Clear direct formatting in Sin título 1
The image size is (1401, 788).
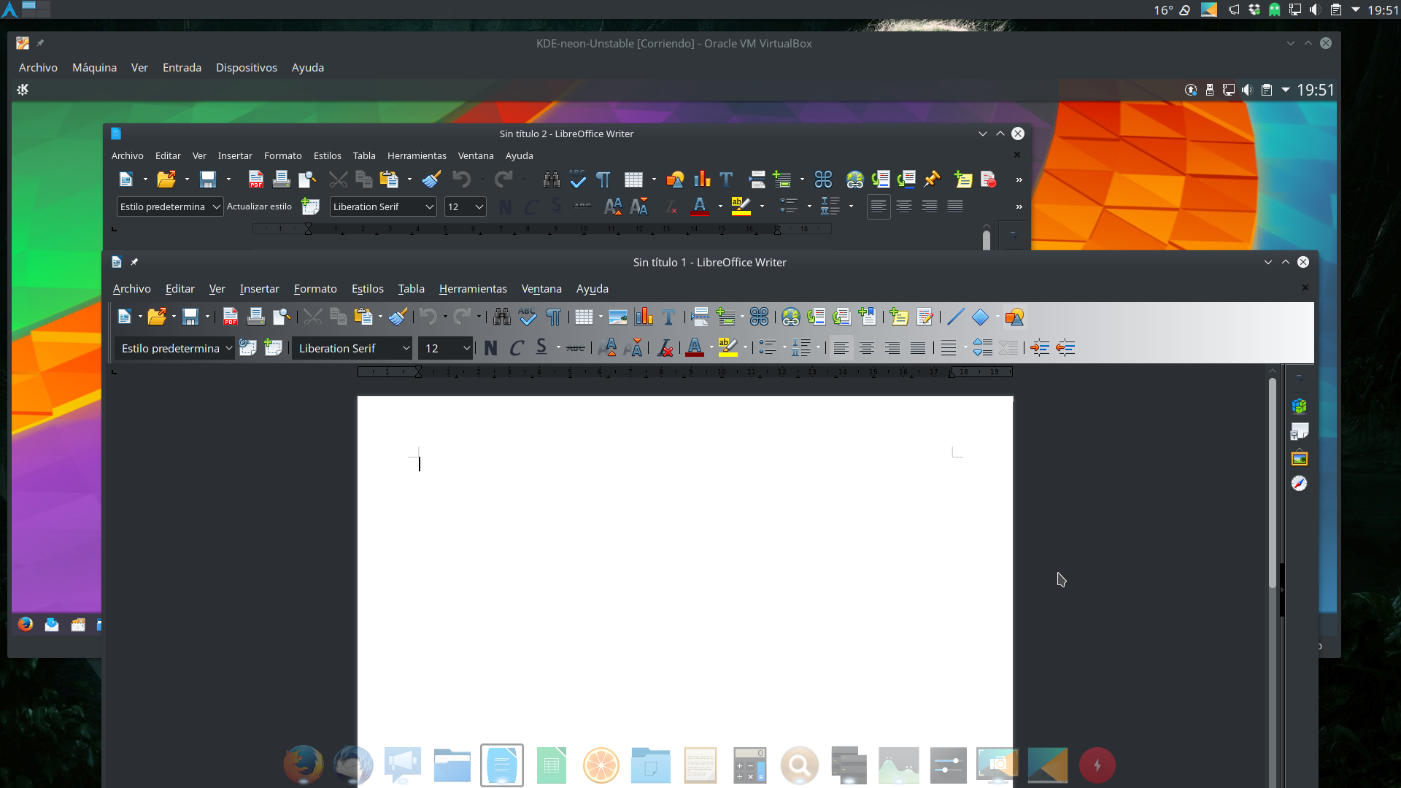665,348
